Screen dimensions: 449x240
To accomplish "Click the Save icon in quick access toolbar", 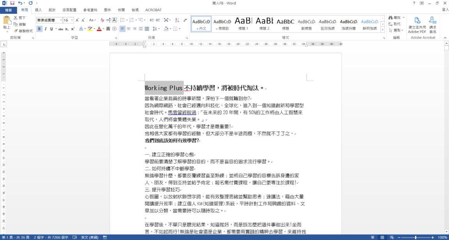I will 12,3.
